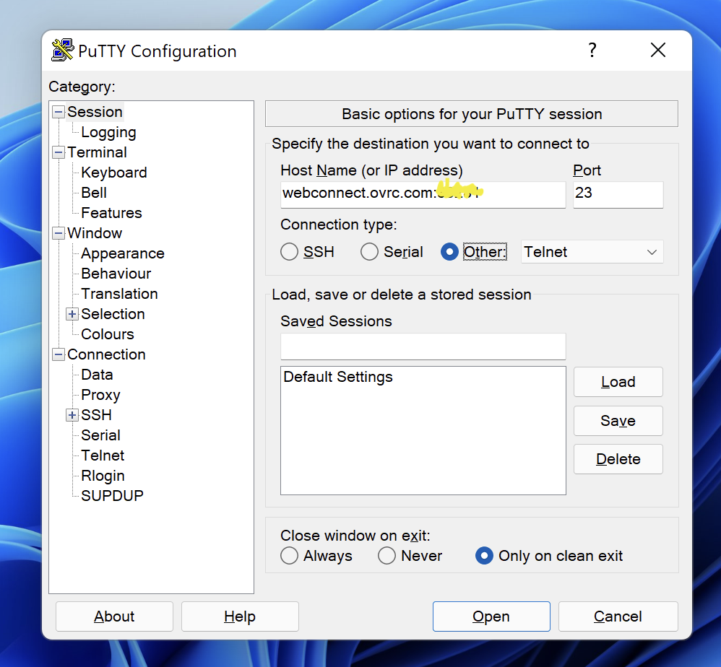
Task: Open the Telnet category in the tree
Action: coord(103,455)
